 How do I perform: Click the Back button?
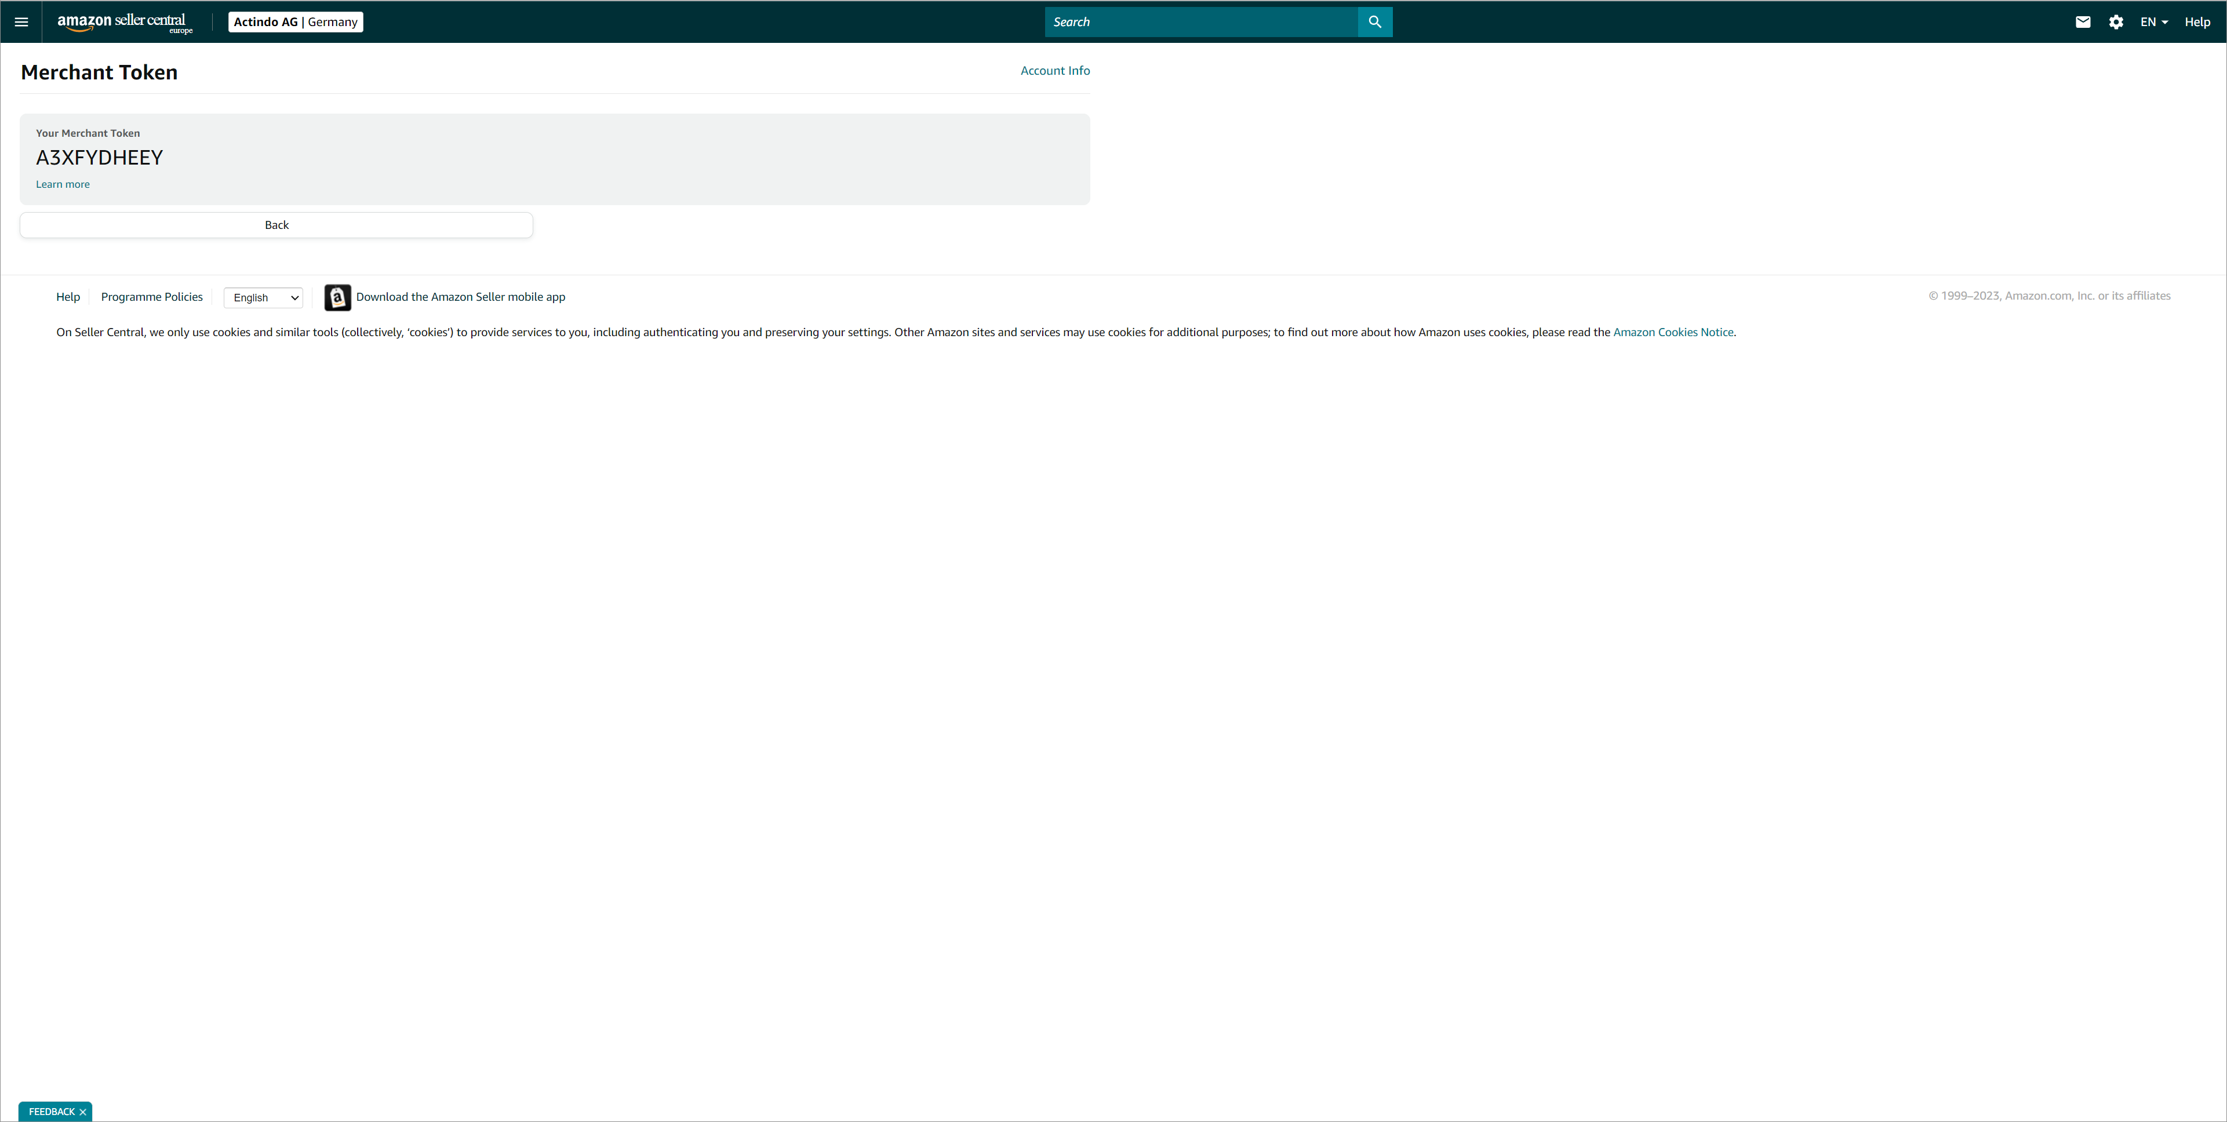(276, 225)
